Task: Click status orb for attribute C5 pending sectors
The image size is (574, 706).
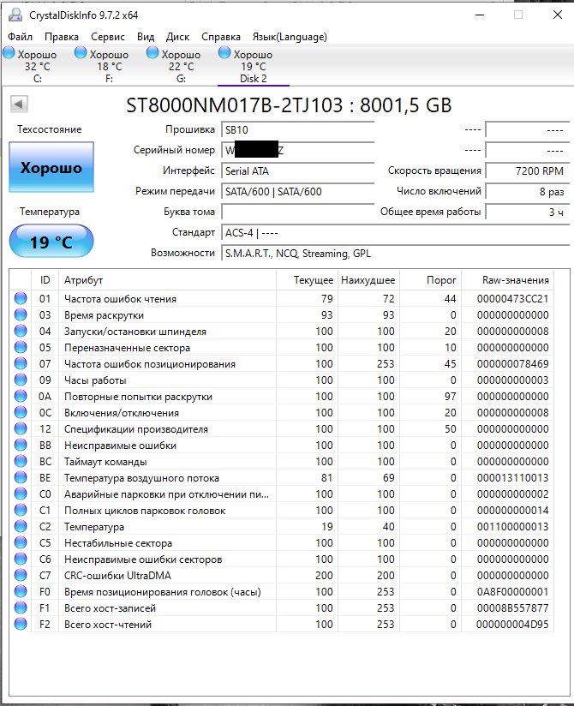Action: coord(21,542)
